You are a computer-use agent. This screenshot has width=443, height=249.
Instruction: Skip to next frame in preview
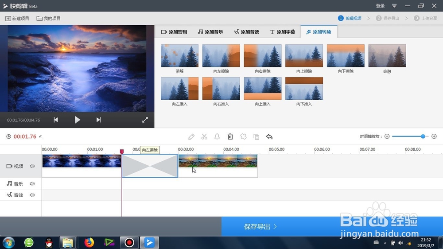[x=98, y=120]
